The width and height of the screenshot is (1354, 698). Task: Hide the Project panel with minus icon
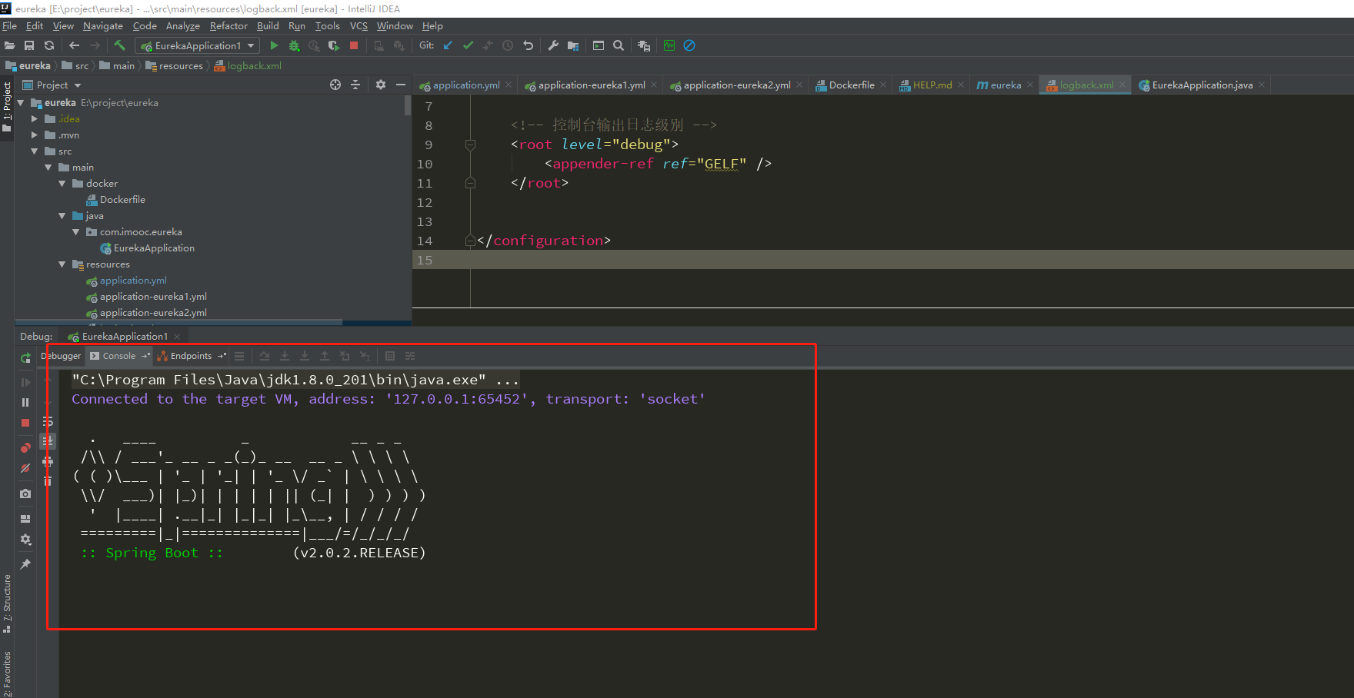tap(401, 85)
